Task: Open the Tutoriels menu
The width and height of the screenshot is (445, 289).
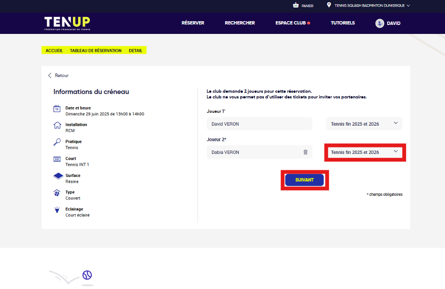Action: 342,23
